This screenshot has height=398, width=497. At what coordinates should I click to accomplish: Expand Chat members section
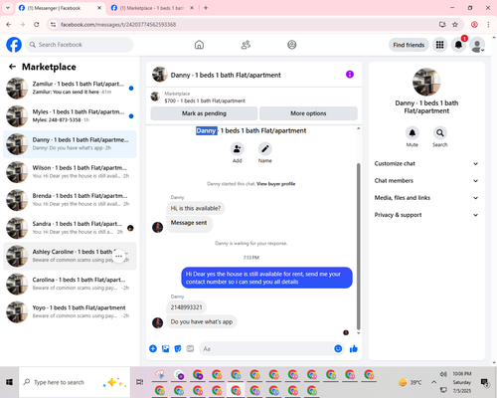[x=426, y=181]
